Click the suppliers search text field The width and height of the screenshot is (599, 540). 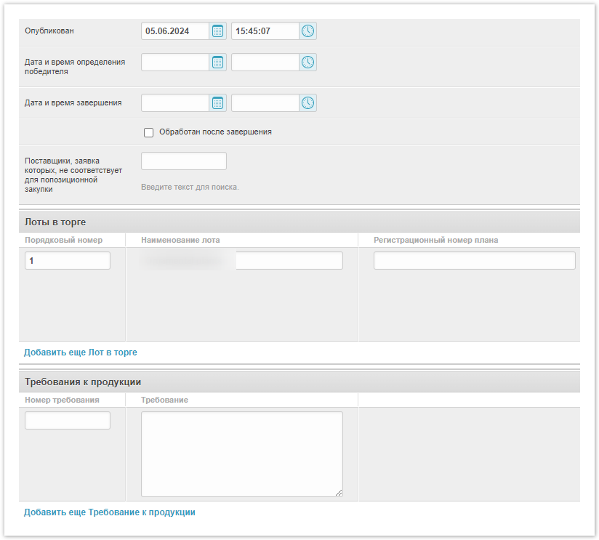(x=184, y=161)
